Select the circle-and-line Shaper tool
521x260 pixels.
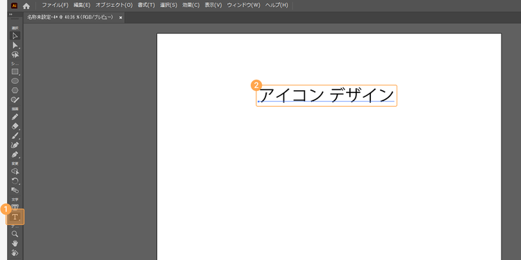click(x=15, y=99)
